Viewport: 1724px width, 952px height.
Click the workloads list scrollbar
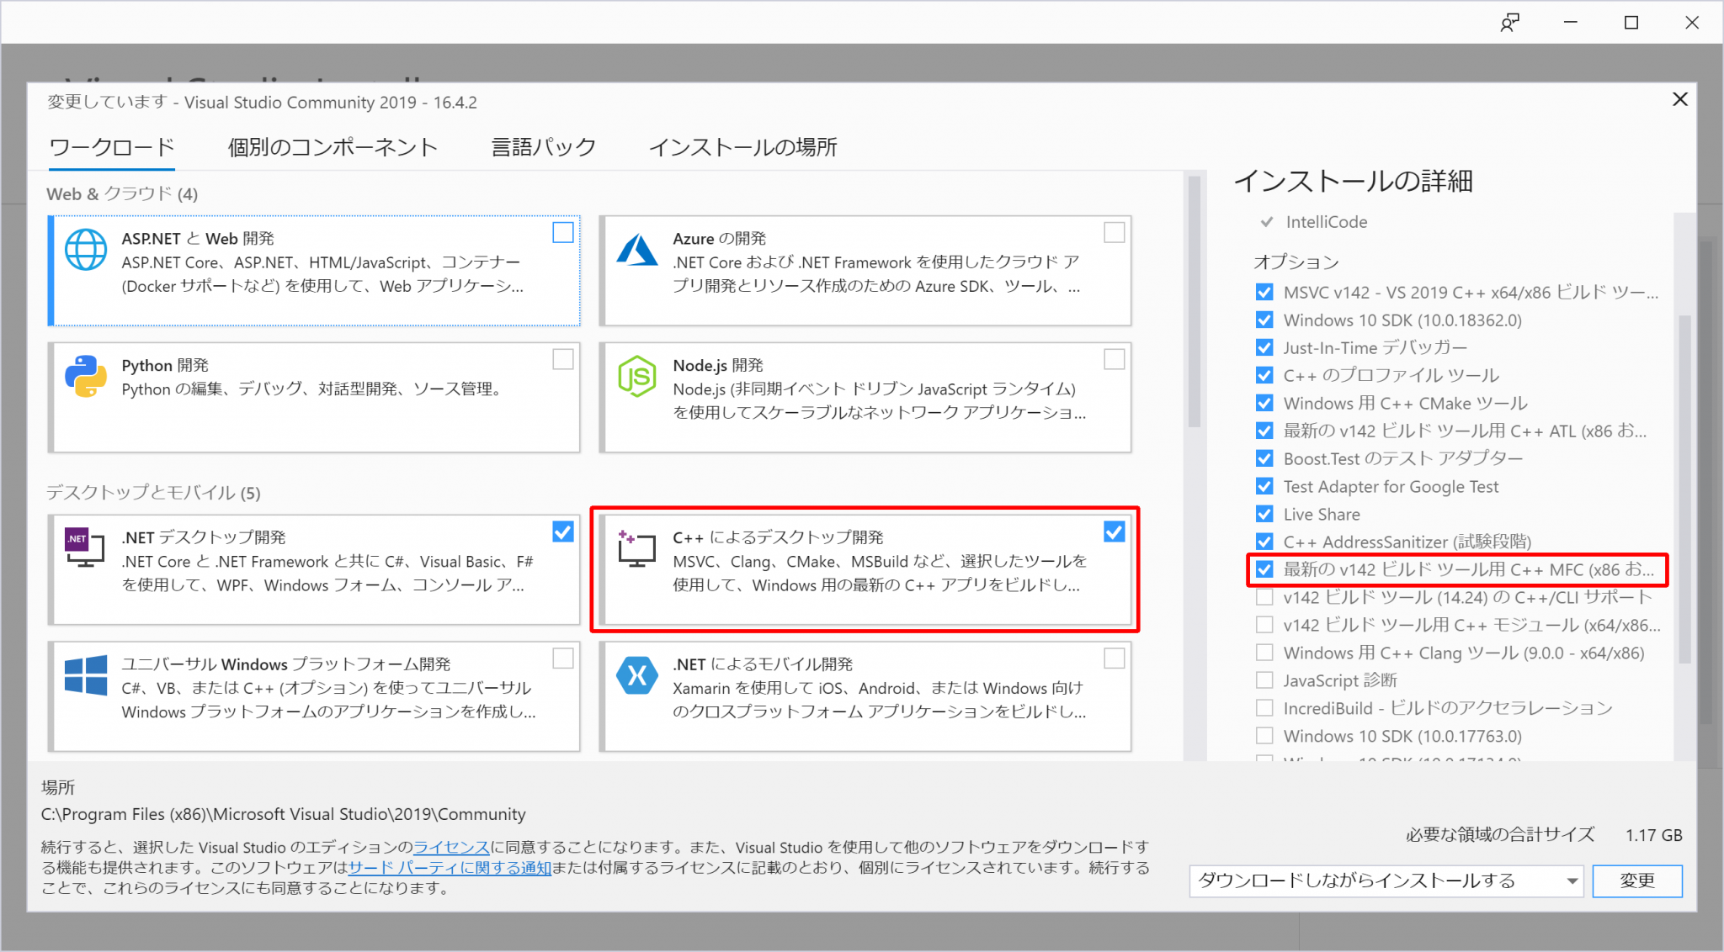tap(1195, 303)
